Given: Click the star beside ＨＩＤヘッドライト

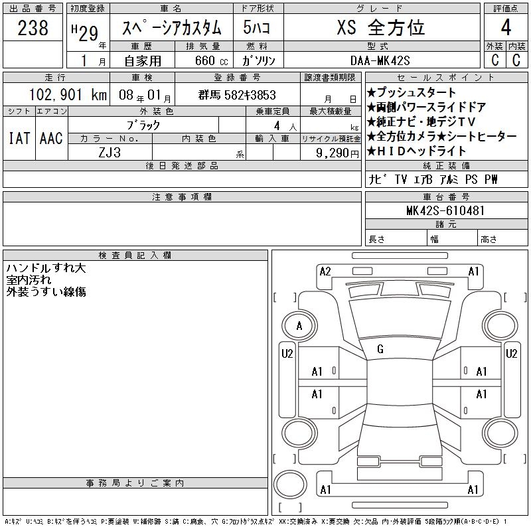Looking at the screenshot, I should click(371, 151).
